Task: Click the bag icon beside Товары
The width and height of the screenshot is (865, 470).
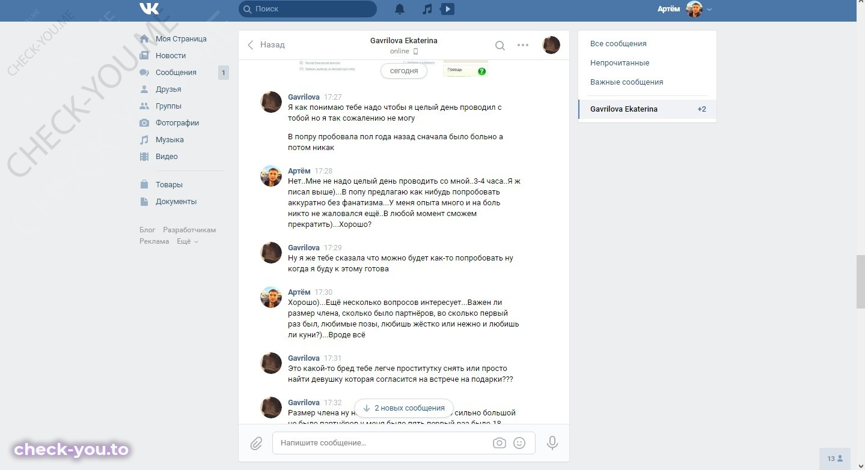Action: pyautogui.click(x=144, y=185)
